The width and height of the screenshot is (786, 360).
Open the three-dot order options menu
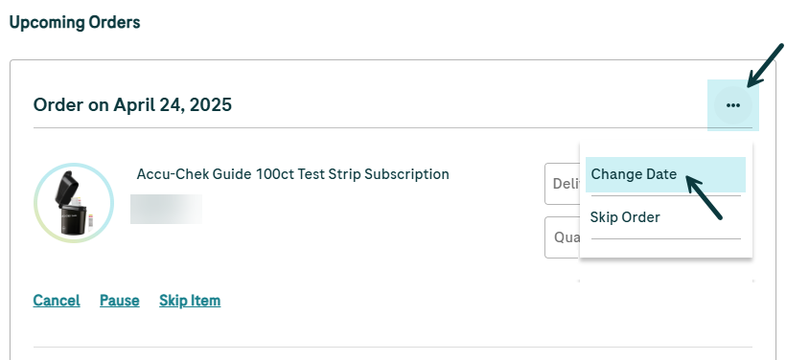[733, 105]
